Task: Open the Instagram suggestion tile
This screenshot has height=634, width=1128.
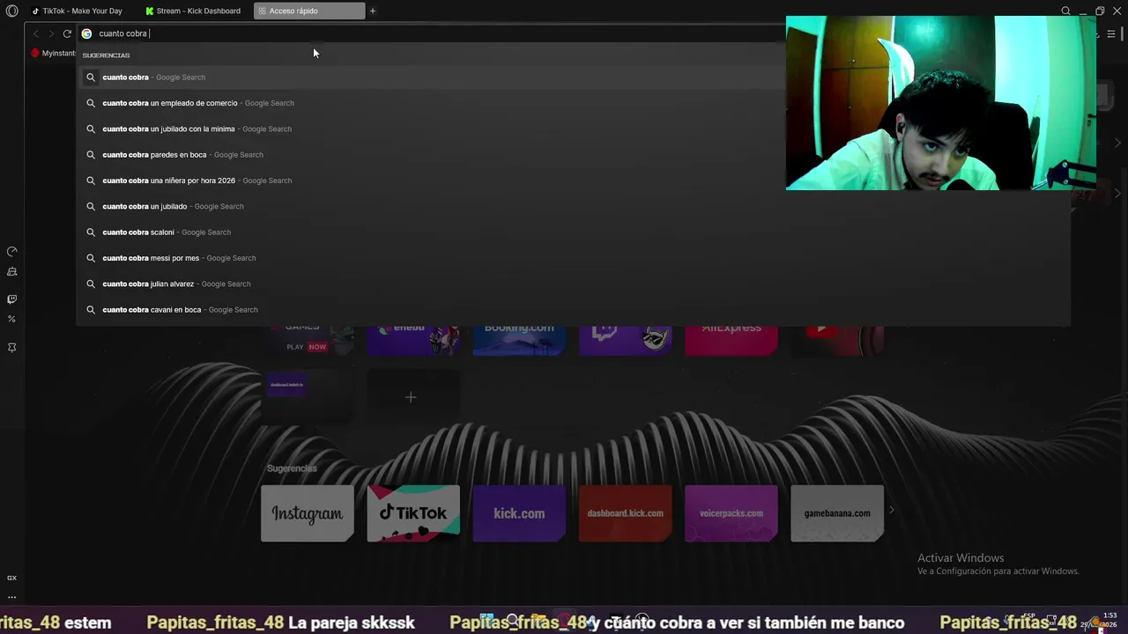Action: (308, 513)
